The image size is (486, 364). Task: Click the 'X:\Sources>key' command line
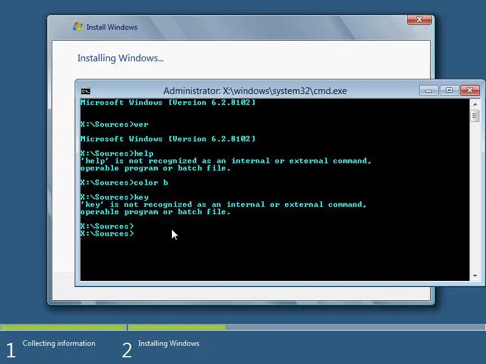pos(114,197)
